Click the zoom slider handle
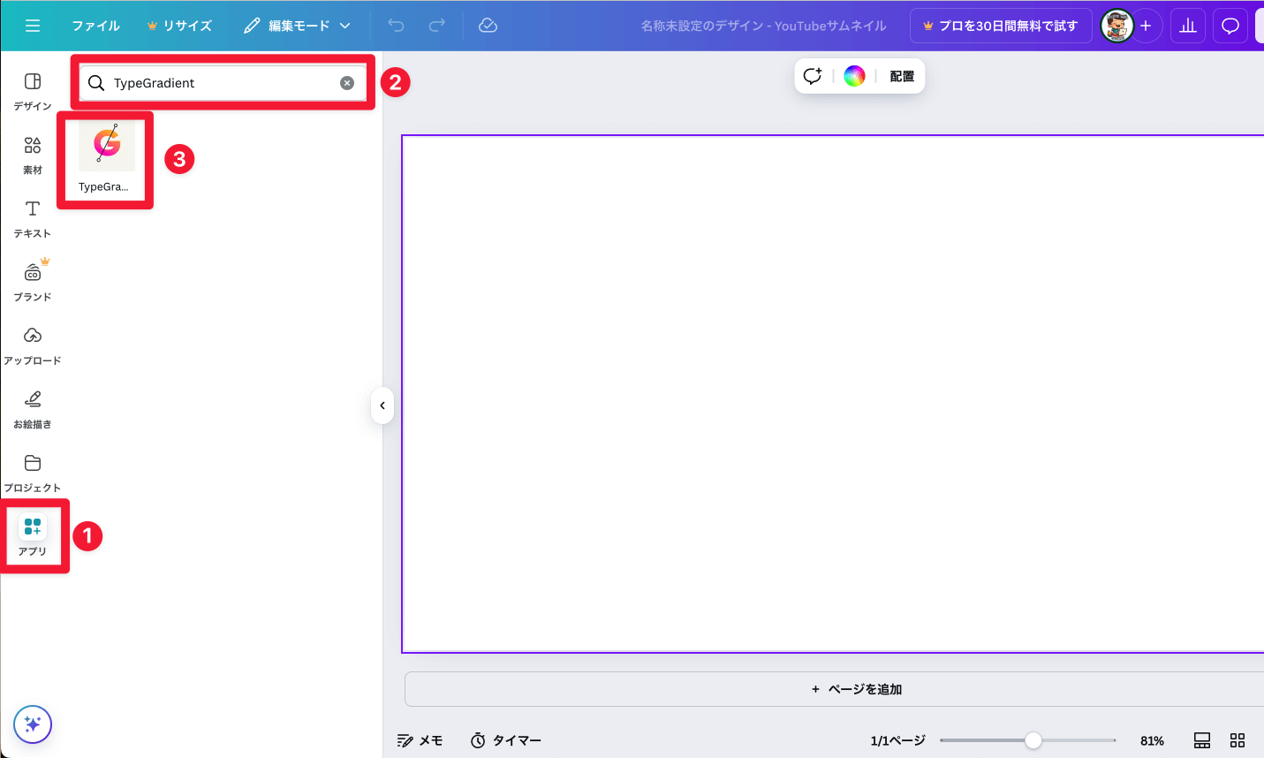The image size is (1264, 758). pos(1033,740)
